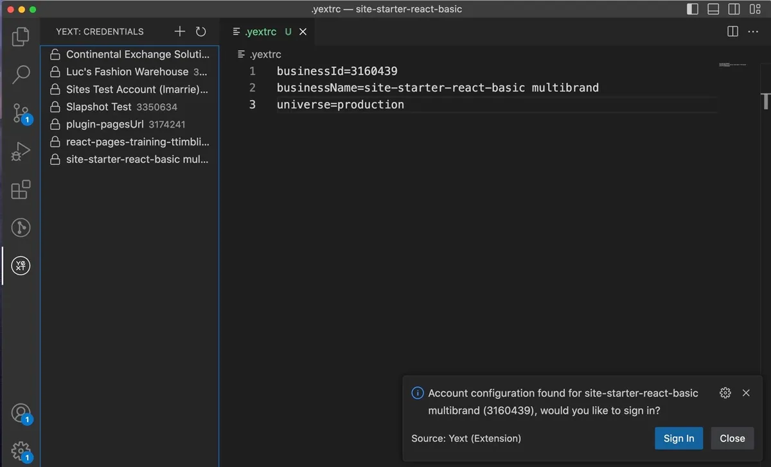Screen dimensions: 771x467
Task: Open the Manage gear menu
Action: (21, 450)
